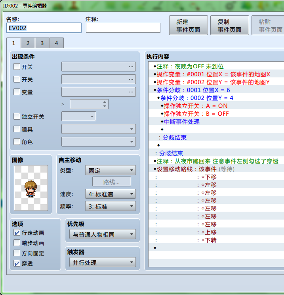Enable the 角色 condition checkbox
The width and height of the screenshot is (284, 295).
point(17,141)
